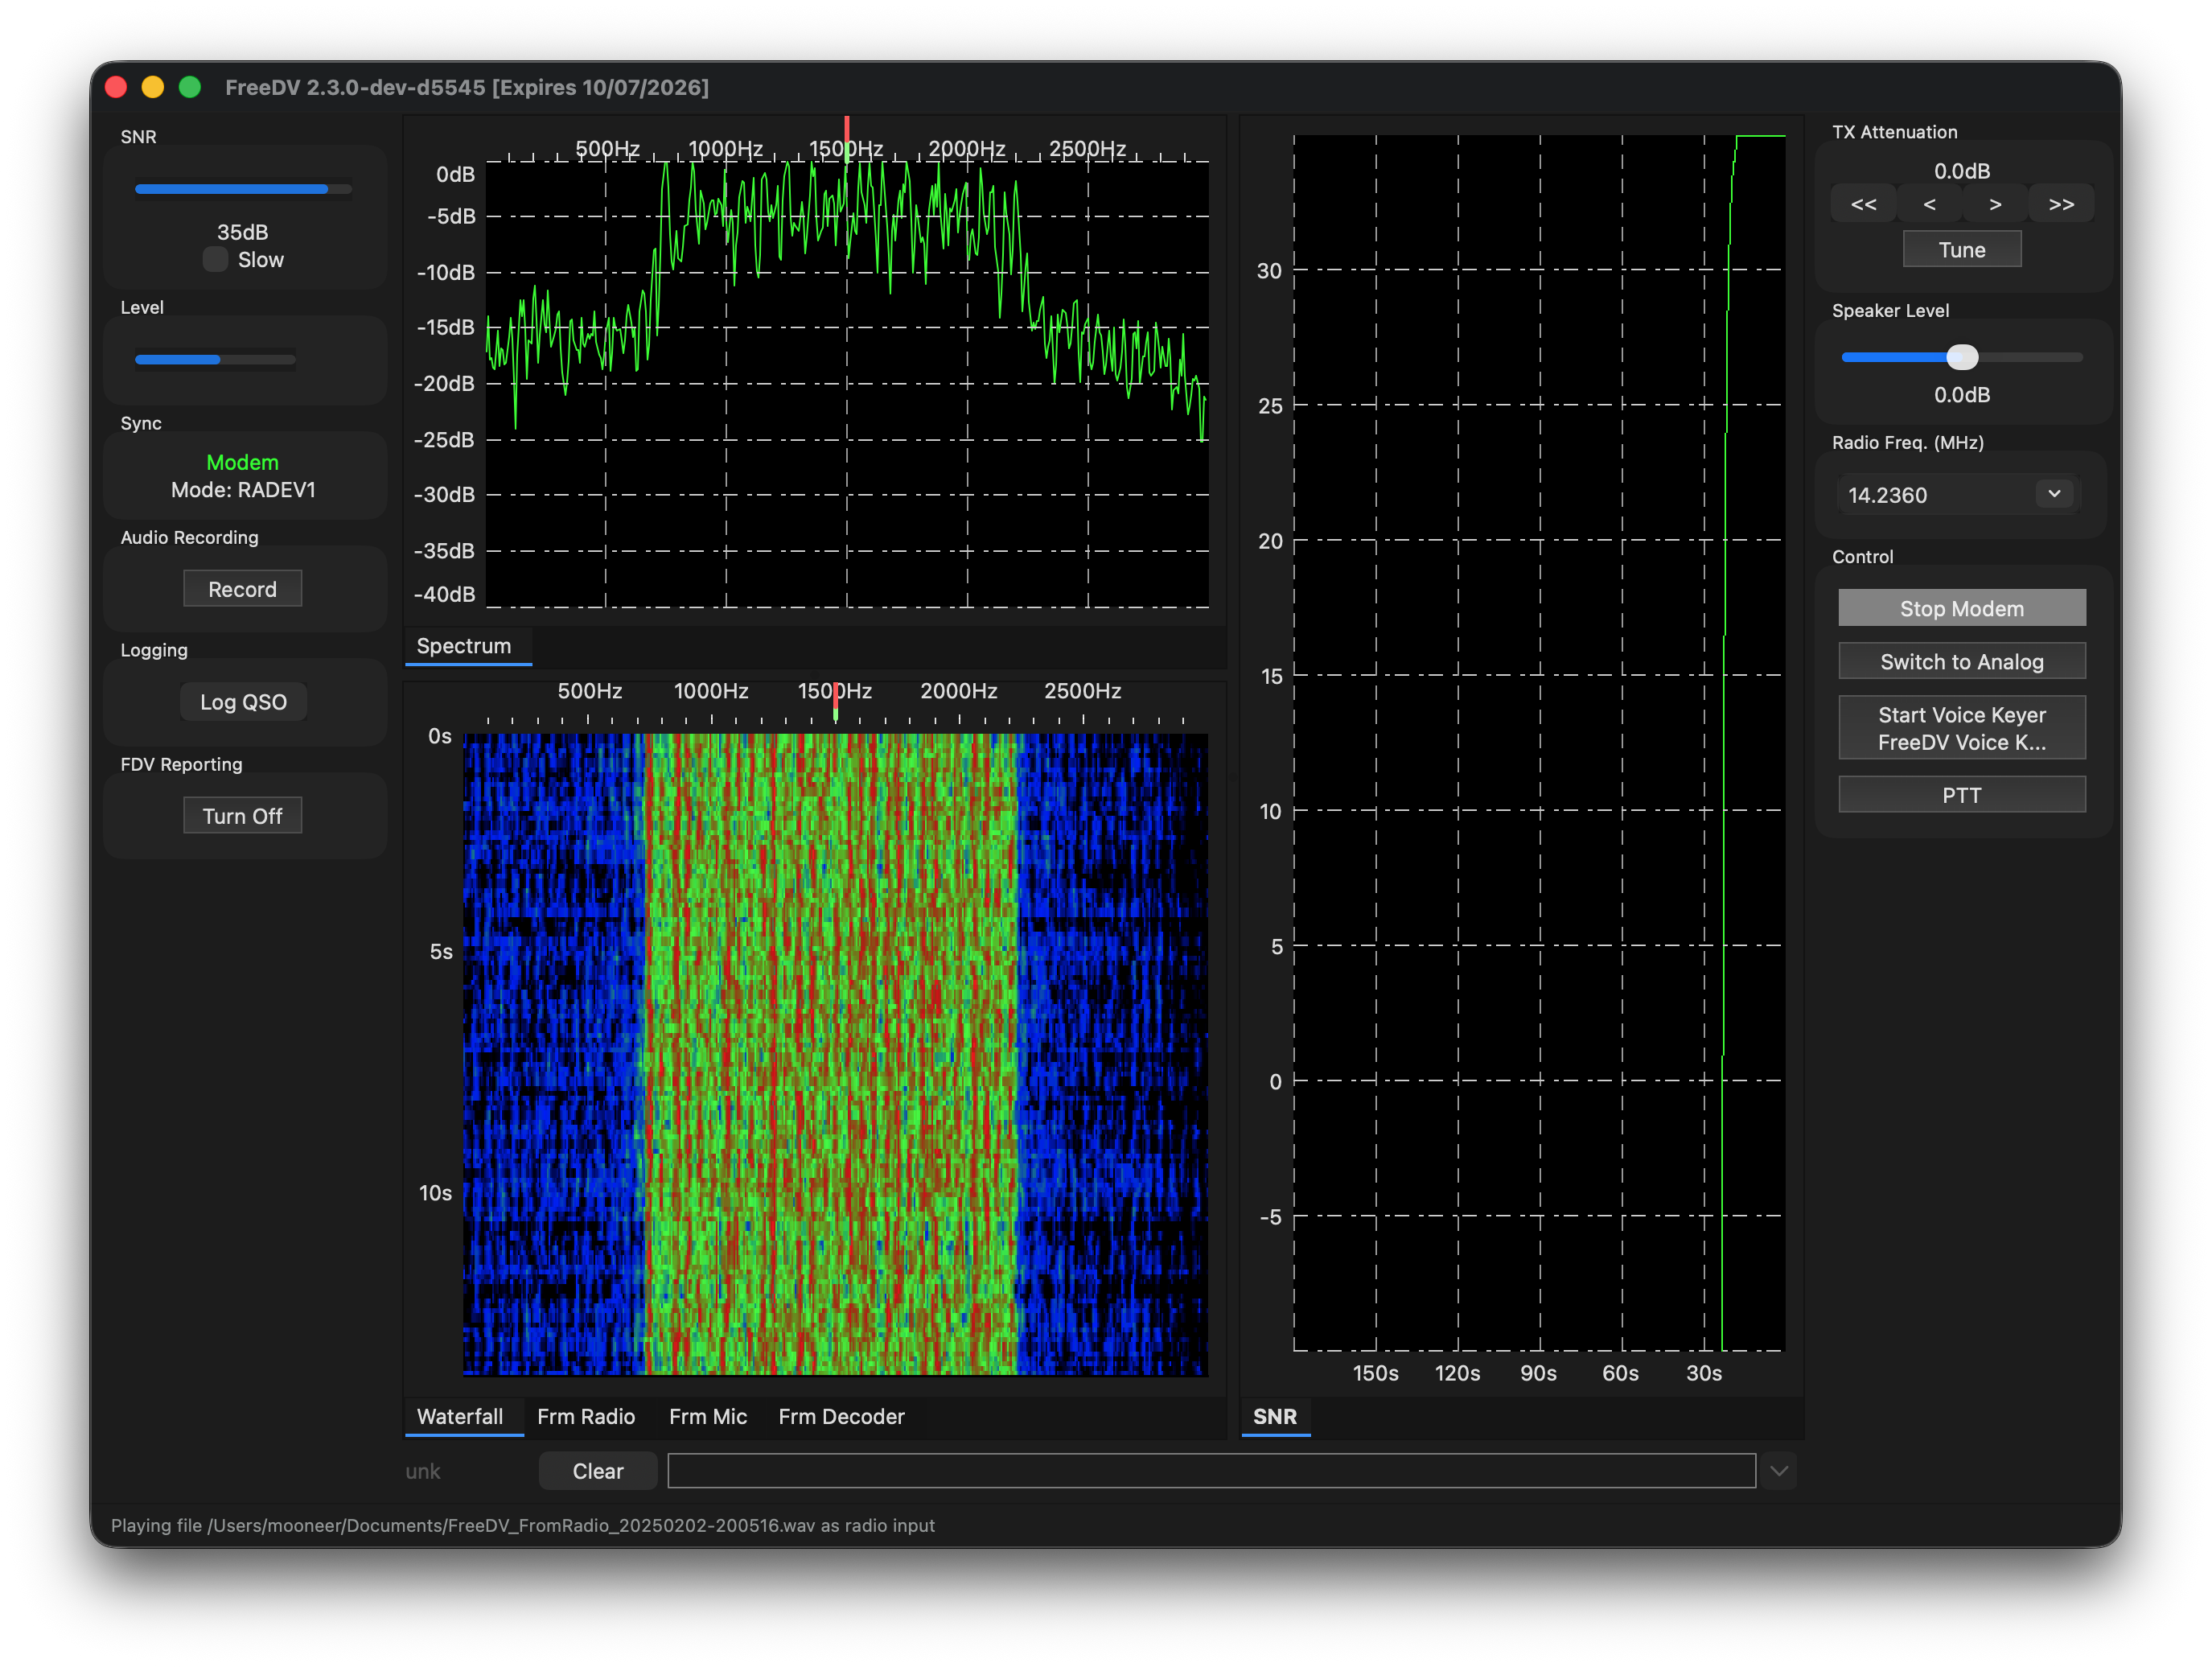2212x1667 pixels.
Task: Enable the Slow SNR checkbox
Action: pyautogui.click(x=215, y=260)
